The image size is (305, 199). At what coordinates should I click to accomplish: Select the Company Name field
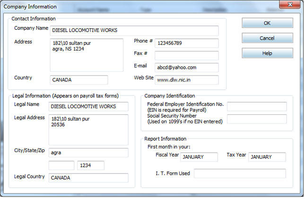click(134, 31)
